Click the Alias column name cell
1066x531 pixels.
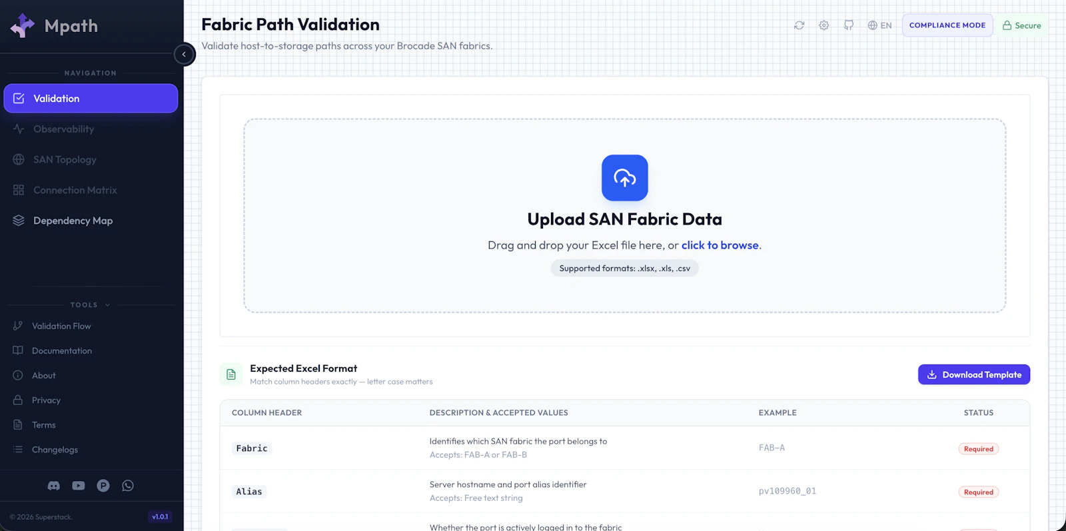click(x=249, y=492)
